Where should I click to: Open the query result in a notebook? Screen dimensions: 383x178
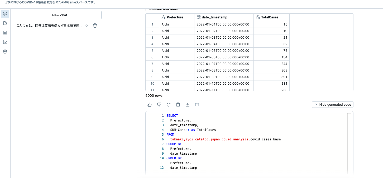[197, 104]
